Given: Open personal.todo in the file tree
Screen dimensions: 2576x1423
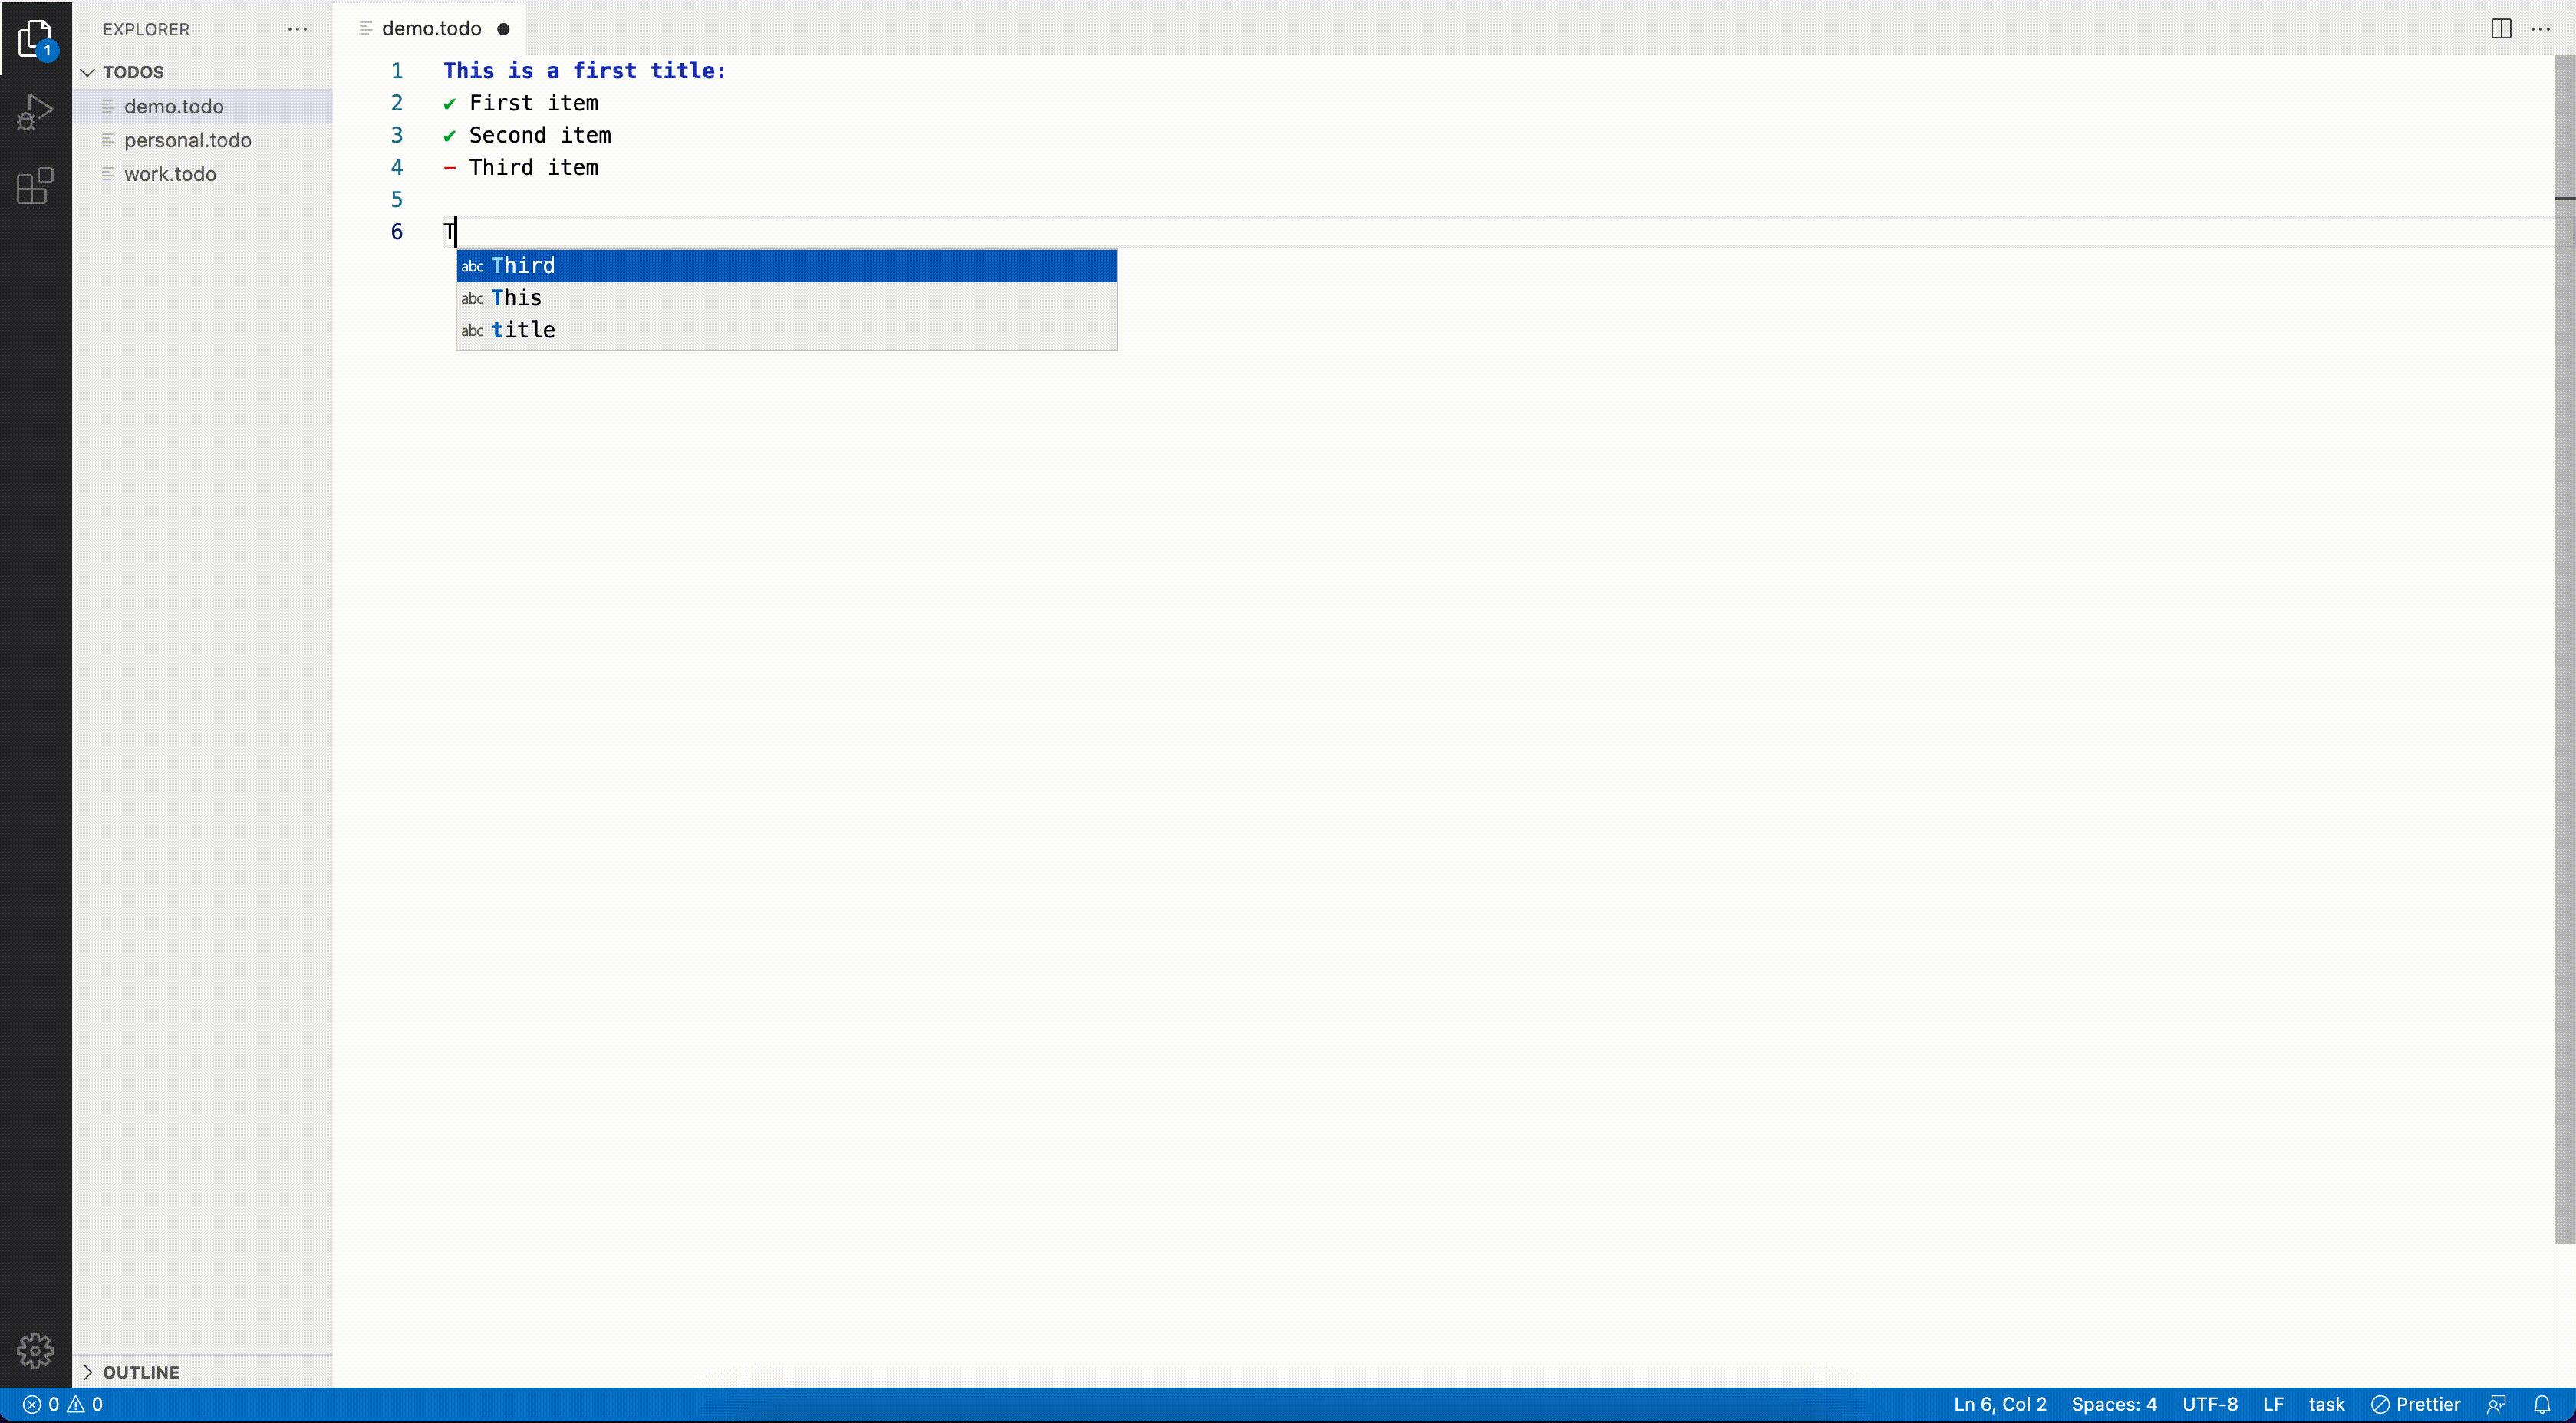Looking at the screenshot, I should point(187,140).
